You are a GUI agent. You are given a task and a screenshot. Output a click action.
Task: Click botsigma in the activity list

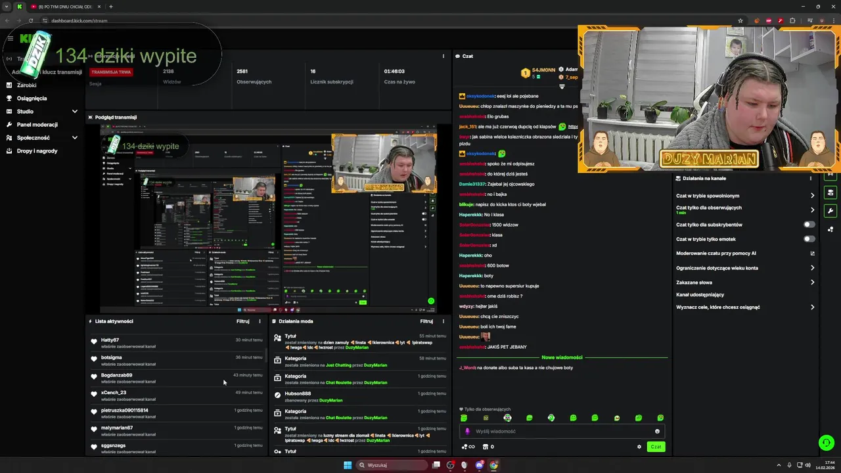pyautogui.click(x=112, y=357)
